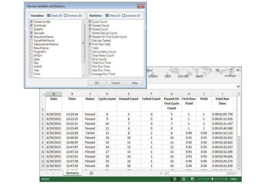Open Ribbon Display Options icon
This screenshot has height=184, width=266.
pyautogui.click(x=217, y=70)
